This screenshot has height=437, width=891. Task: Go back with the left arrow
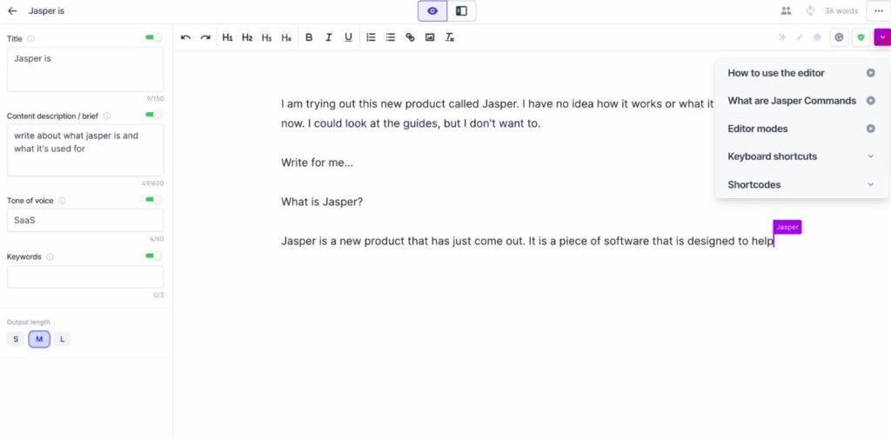[12, 10]
